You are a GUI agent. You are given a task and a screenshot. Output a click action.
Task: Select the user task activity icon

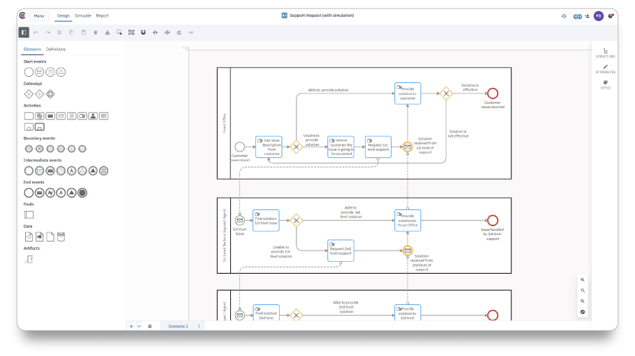coord(93,117)
